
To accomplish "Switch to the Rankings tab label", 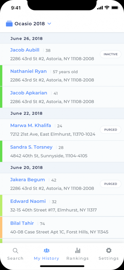I will coord(78,258).
